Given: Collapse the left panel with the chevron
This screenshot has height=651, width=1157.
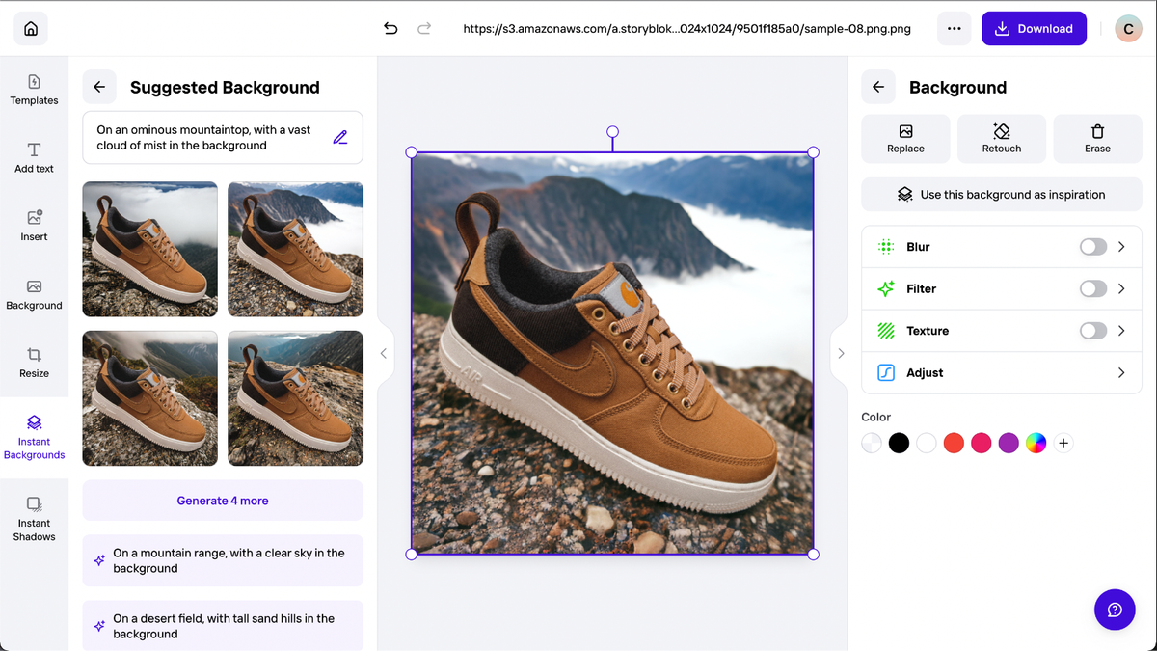Looking at the screenshot, I should (383, 353).
